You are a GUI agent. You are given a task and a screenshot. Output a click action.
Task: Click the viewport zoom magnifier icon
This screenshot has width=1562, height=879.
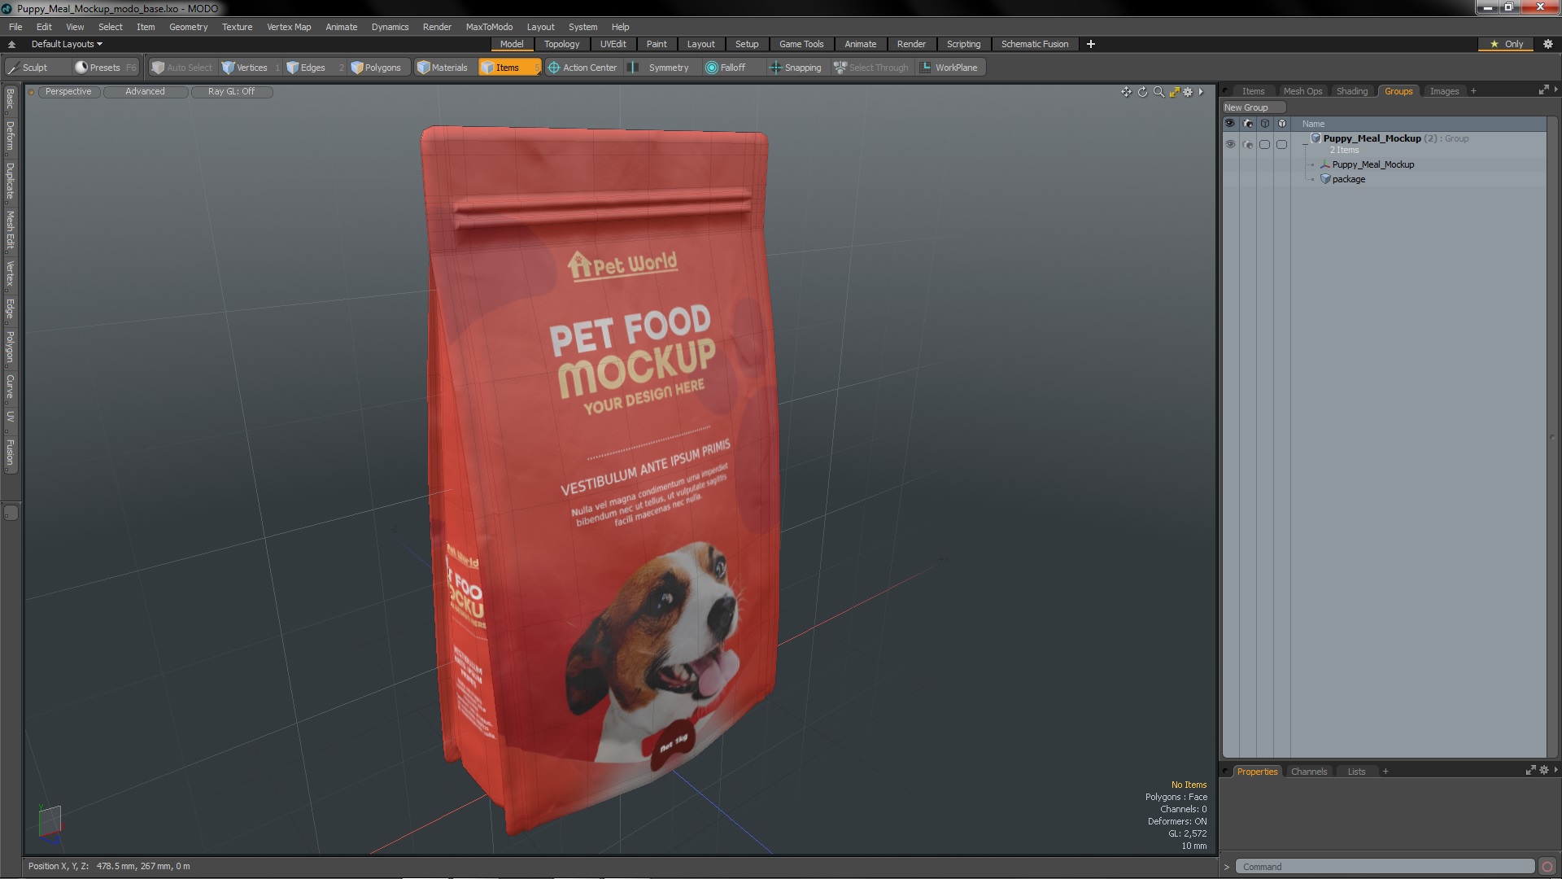(x=1158, y=92)
